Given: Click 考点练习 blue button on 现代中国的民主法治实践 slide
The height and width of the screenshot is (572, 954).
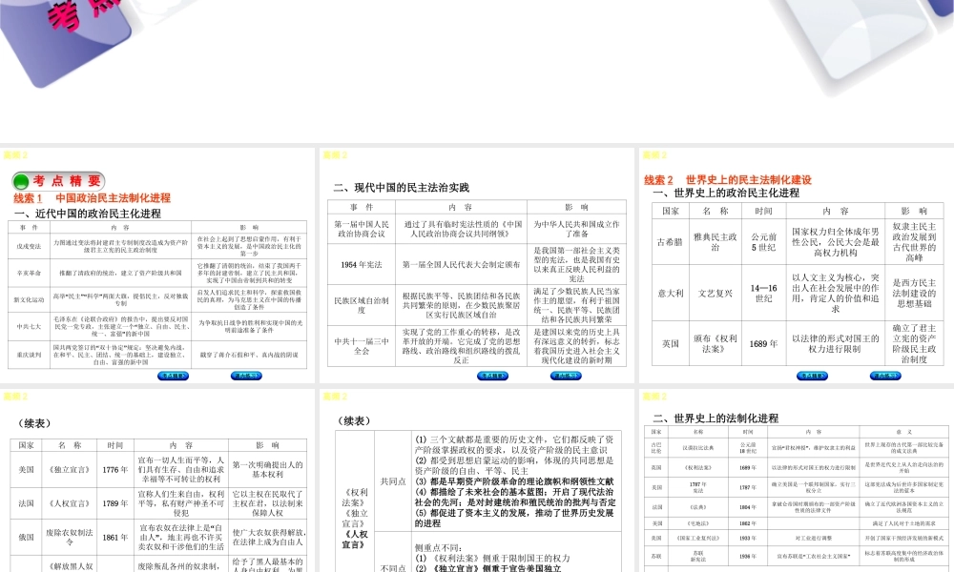Looking at the screenshot, I should 566,376.
